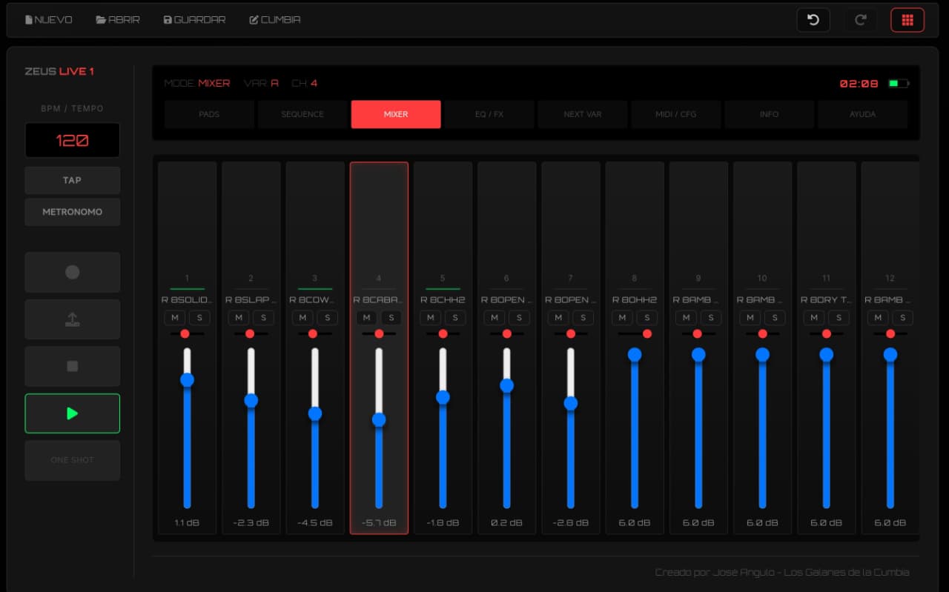Select channel 11 R 8DRY T label

(826, 300)
